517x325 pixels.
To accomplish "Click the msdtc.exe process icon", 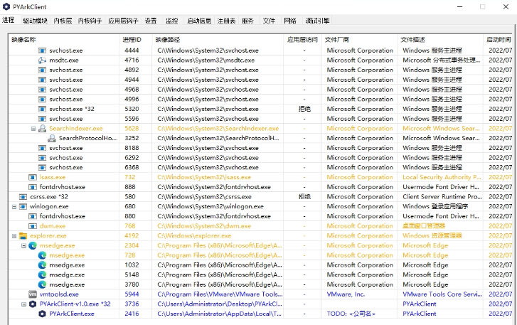I will (x=42, y=60).
